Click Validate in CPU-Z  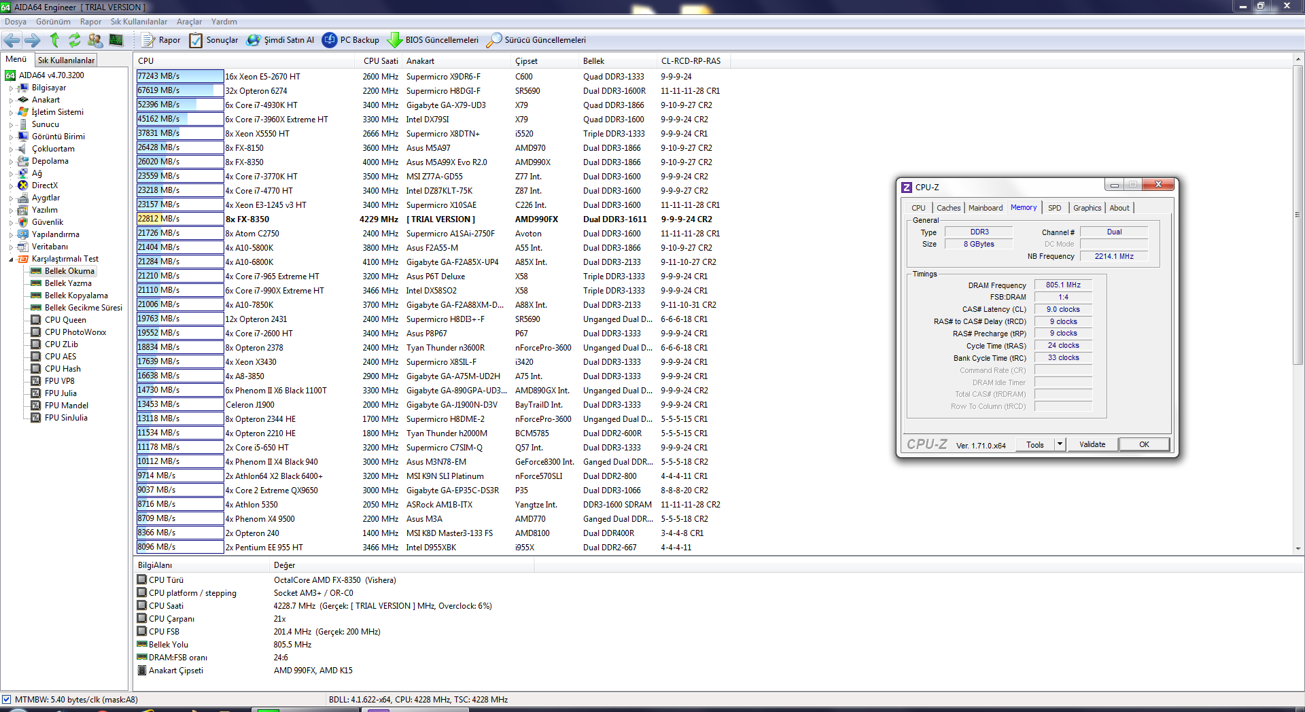(x=1092, y=444)
